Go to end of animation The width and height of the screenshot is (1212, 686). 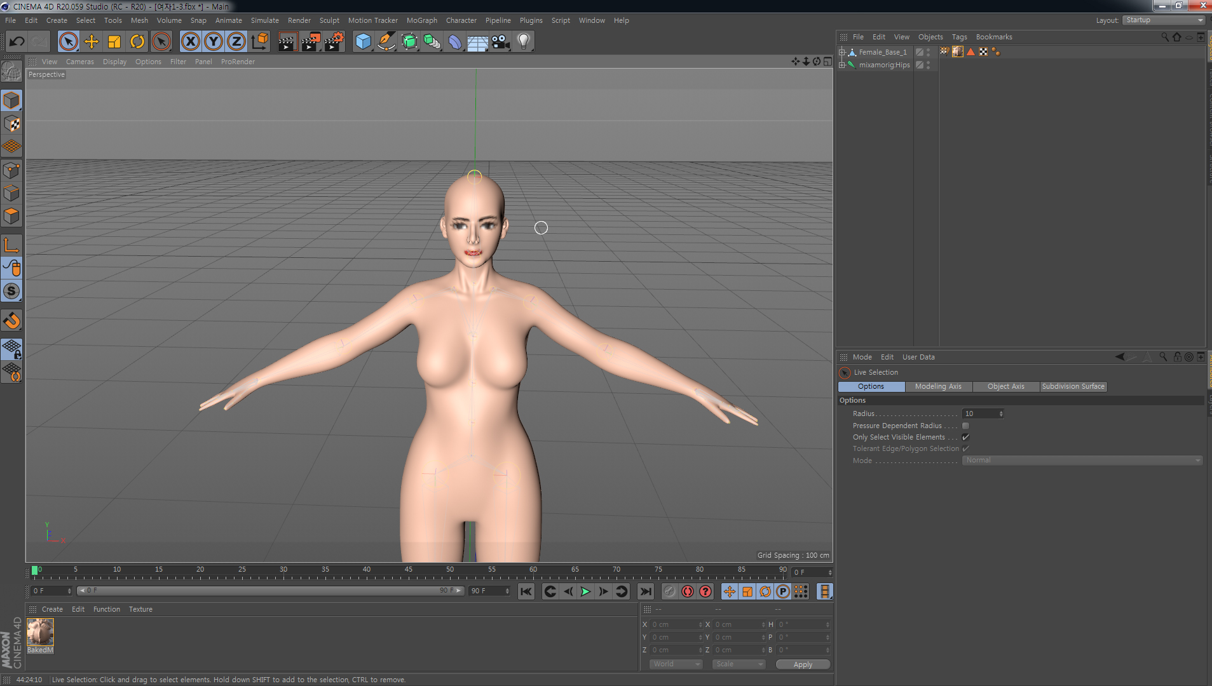[x=645, y=592]
